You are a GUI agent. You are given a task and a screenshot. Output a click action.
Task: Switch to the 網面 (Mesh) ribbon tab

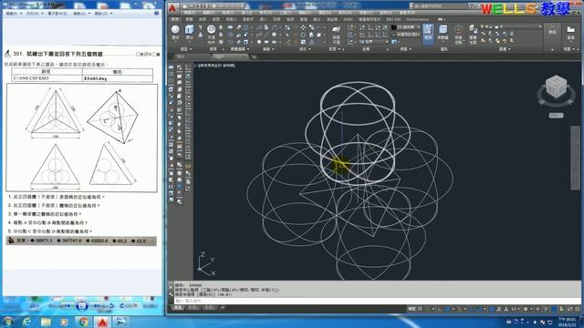click(216, 19)
